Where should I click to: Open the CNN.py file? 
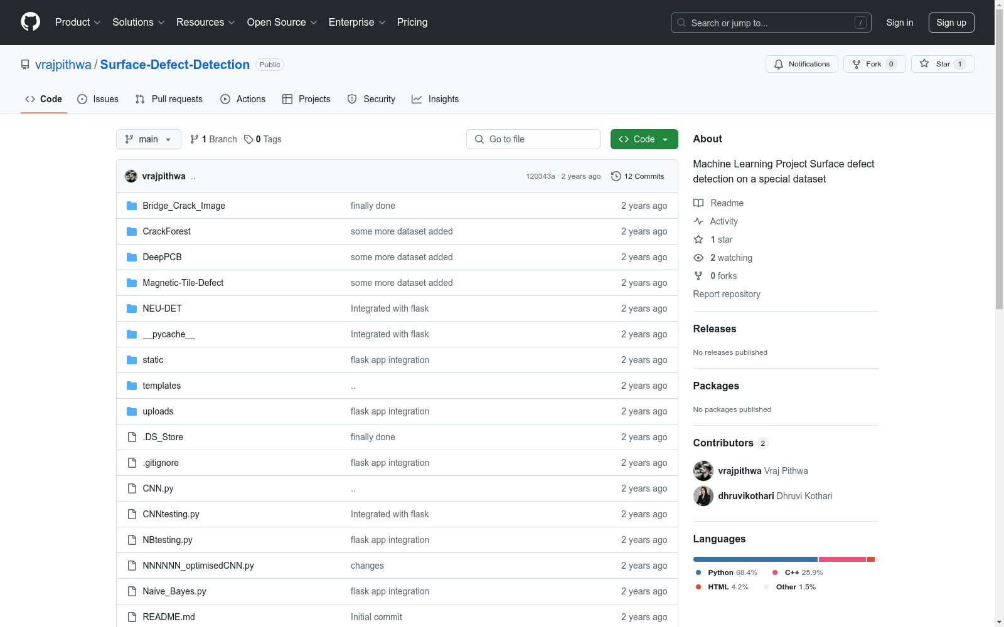click(158, 488)
